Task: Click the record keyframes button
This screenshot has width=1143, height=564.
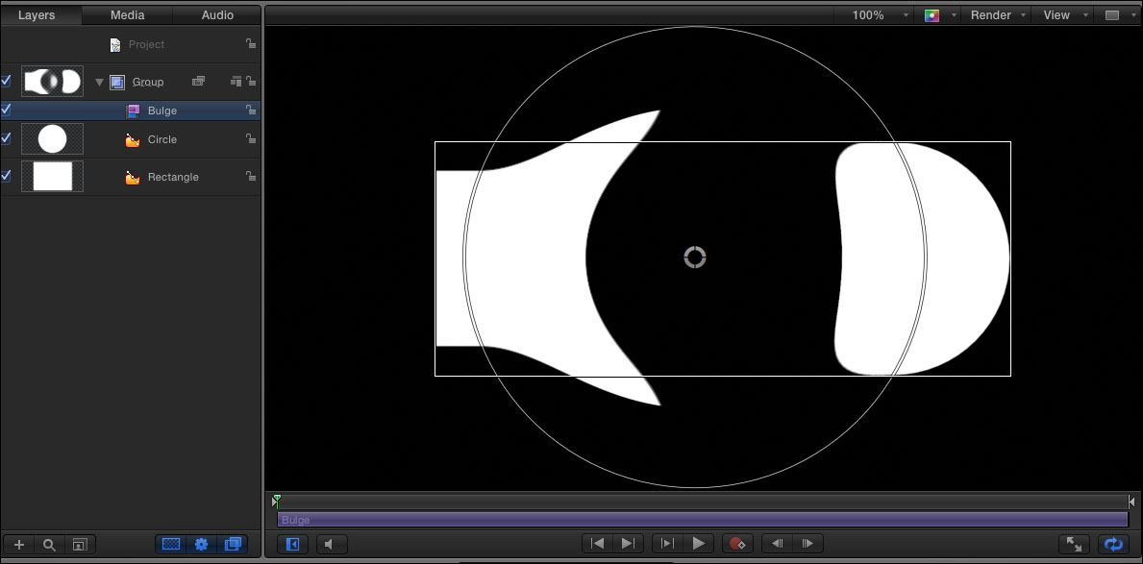Action: point(737,544)
